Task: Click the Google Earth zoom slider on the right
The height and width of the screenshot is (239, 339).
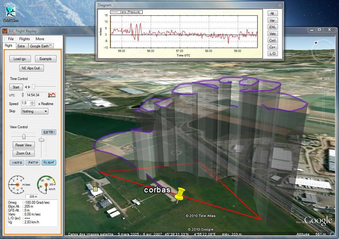Action: pyautogui.click(x=323, y=104)
